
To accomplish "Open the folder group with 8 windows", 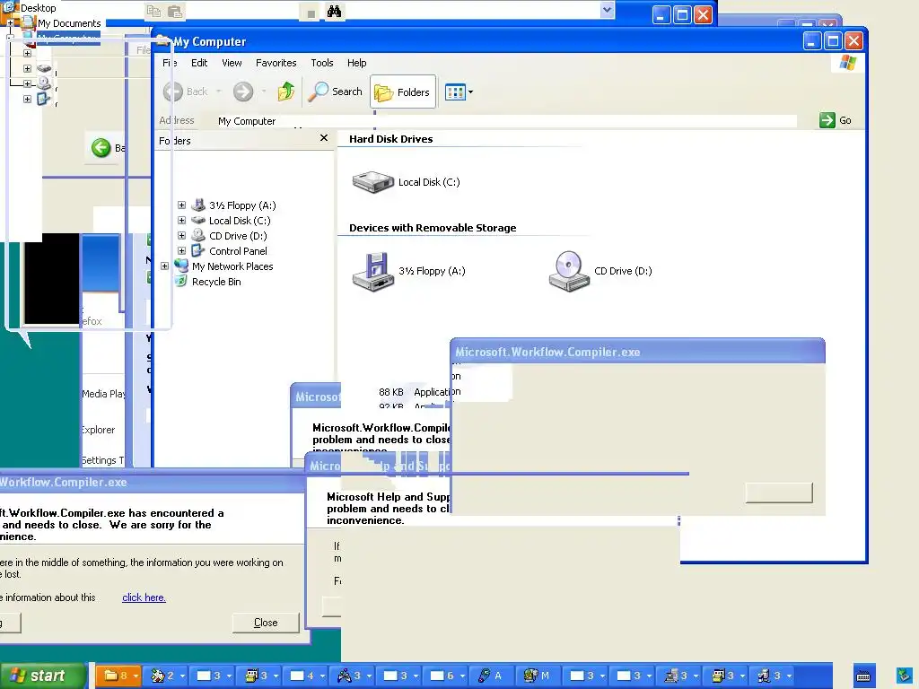I will 118,676.
